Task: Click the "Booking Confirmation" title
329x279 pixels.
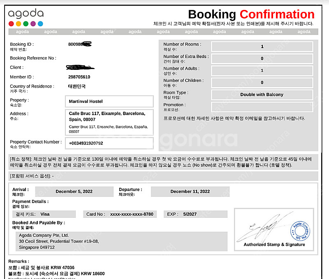Action: pos(251,14)
